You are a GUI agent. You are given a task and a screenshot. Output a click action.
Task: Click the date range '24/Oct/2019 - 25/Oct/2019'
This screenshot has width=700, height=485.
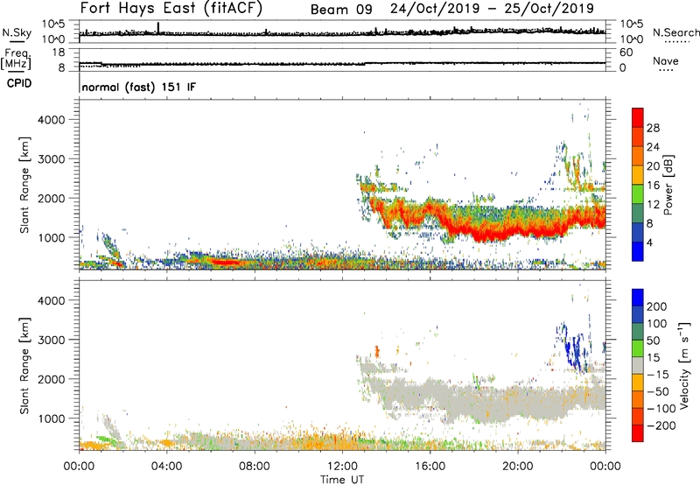pos(492,9)
